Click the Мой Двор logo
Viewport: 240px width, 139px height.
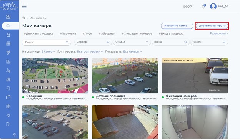pos(9,7)
